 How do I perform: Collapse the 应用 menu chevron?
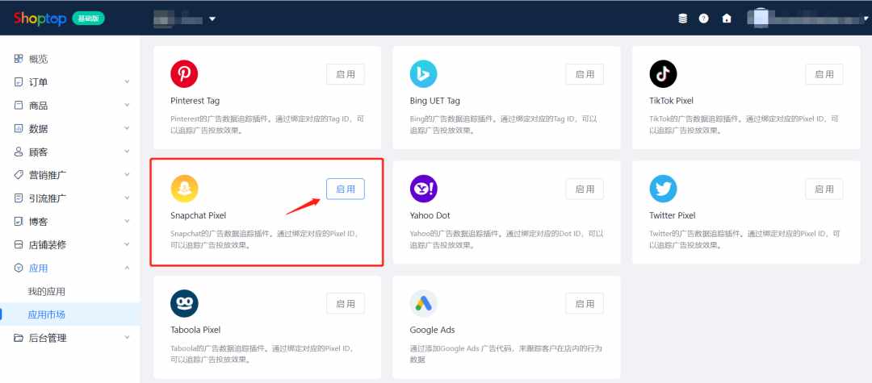pyautogui.click(x=127, y=268)
